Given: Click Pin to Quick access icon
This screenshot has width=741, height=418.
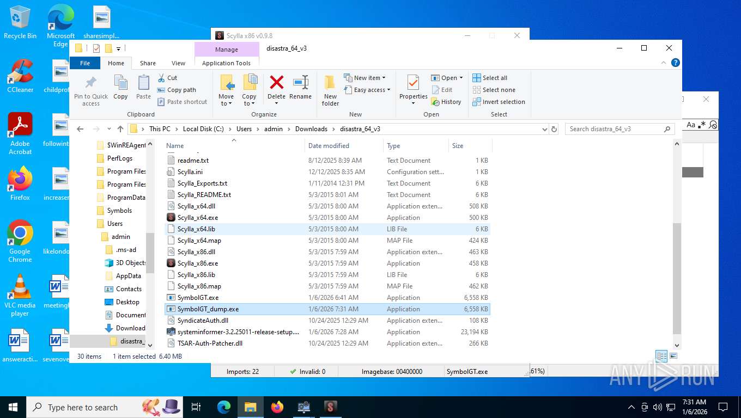Looking at the screenshot, I should [x=91, y=83].
